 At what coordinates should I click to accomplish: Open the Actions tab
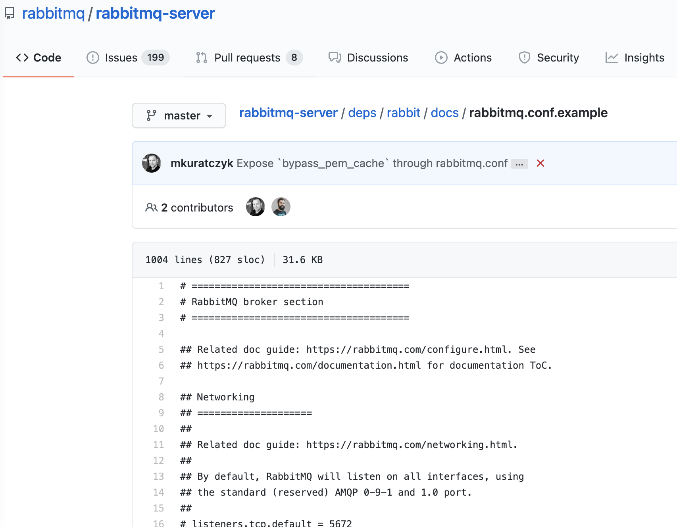coord(463,58)
